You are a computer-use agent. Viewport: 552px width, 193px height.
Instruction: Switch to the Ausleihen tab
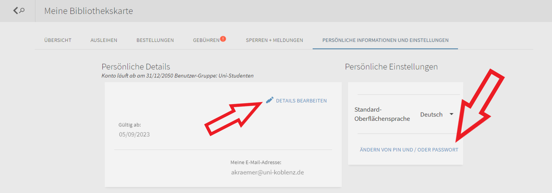[104, 40]
